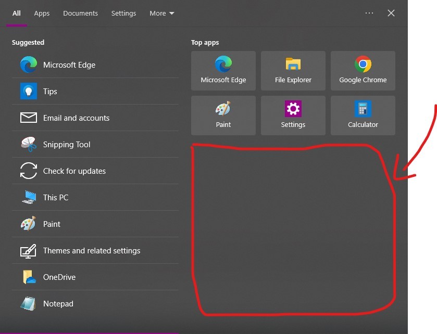The height and width of the screenshot is (334, 437).
Task: Open Microsoft Edge icon in Suggested list
Action: click(29, 65)
